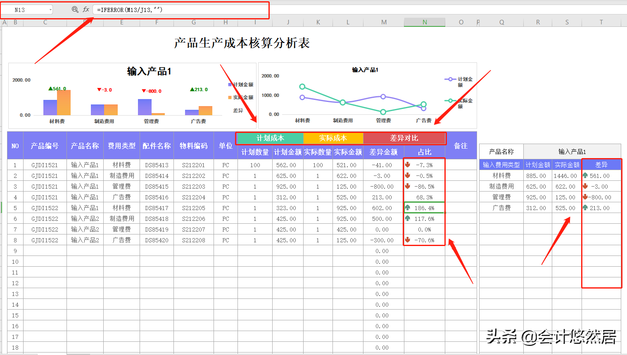Click the 计划金额 legend in the bar chart
Screen dimensions: 627x355
click(x=242, y=85)
